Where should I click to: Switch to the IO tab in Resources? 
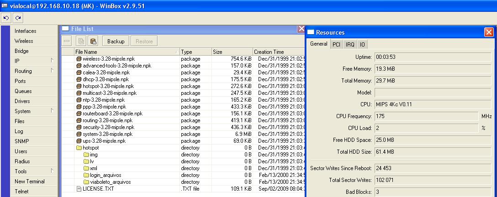pos(362,45)
